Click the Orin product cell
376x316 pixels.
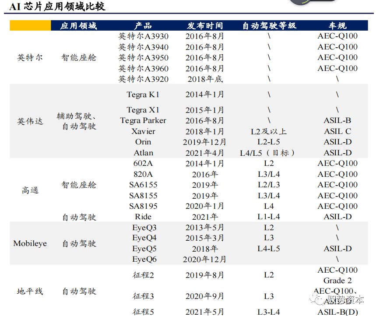[143, 142]
